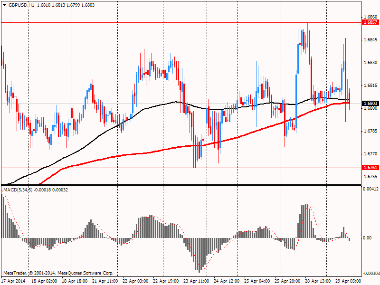Select the GBPUSD,H1 chart title text
The width and height of the screenshot is (380, 285).
click(x=21, y=5)
